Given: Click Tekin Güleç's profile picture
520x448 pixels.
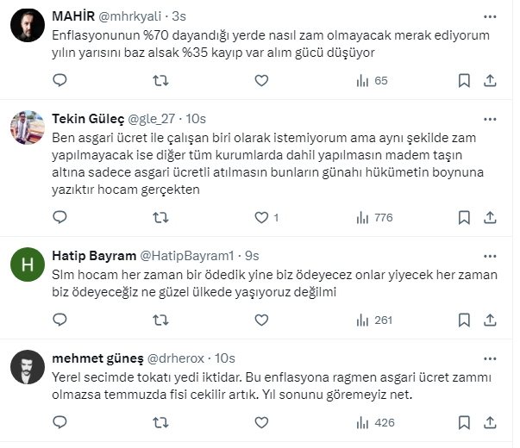Looking at the screenshot, I should [x=28, y=128].
